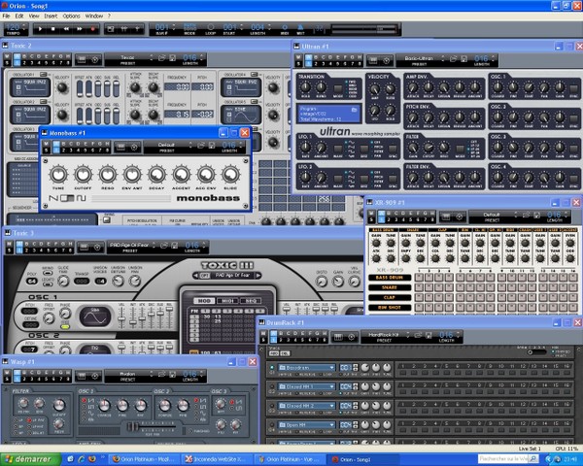Open preset folder icon in Monobass #1
Image resolution: width=583 pixels, height=466 pixels.
coord(201,146)
